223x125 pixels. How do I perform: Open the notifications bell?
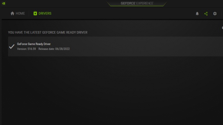(197, 14)
